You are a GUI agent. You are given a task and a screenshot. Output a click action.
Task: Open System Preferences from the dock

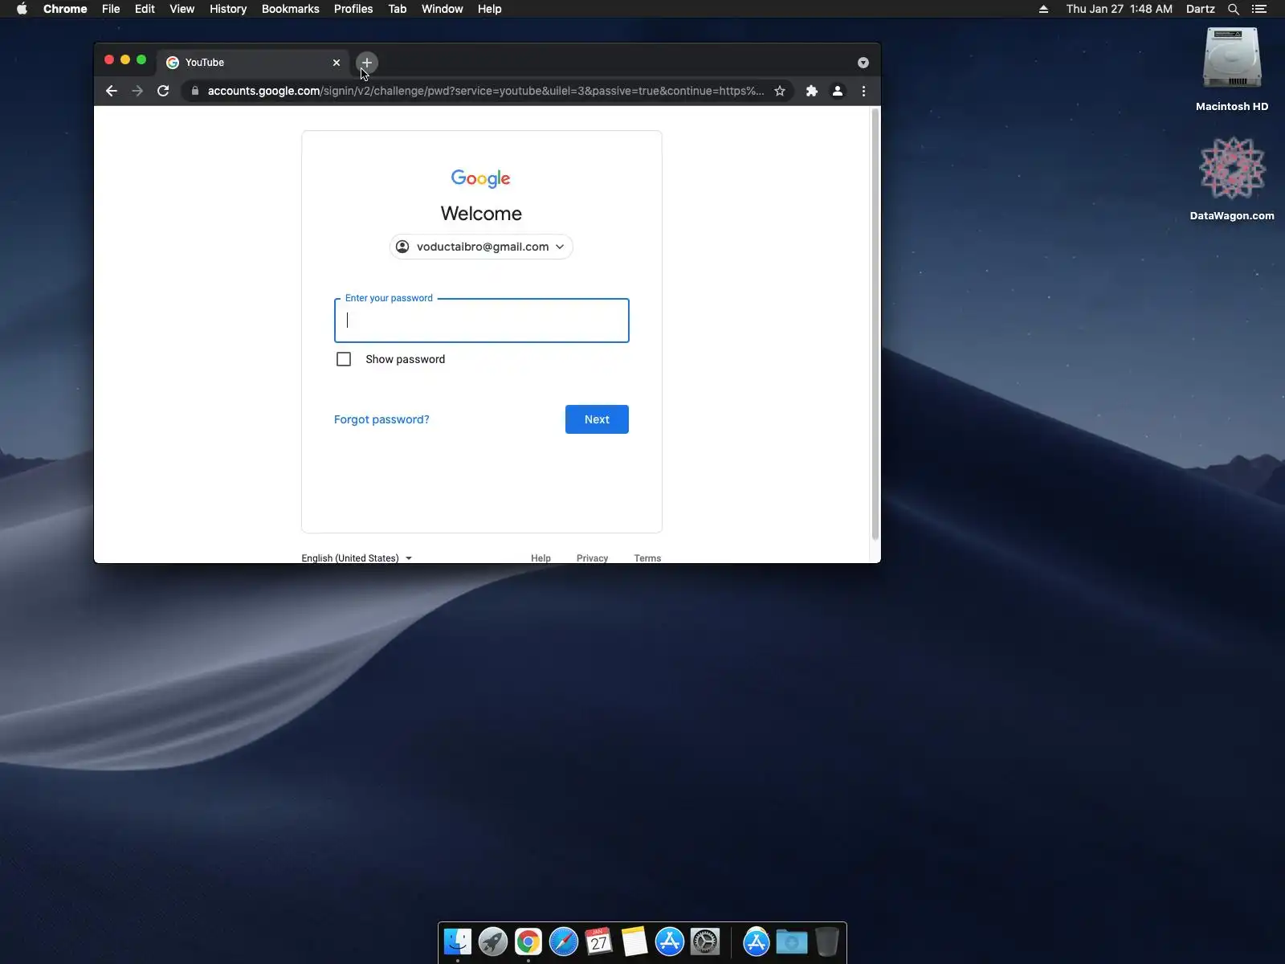point(705,942)
